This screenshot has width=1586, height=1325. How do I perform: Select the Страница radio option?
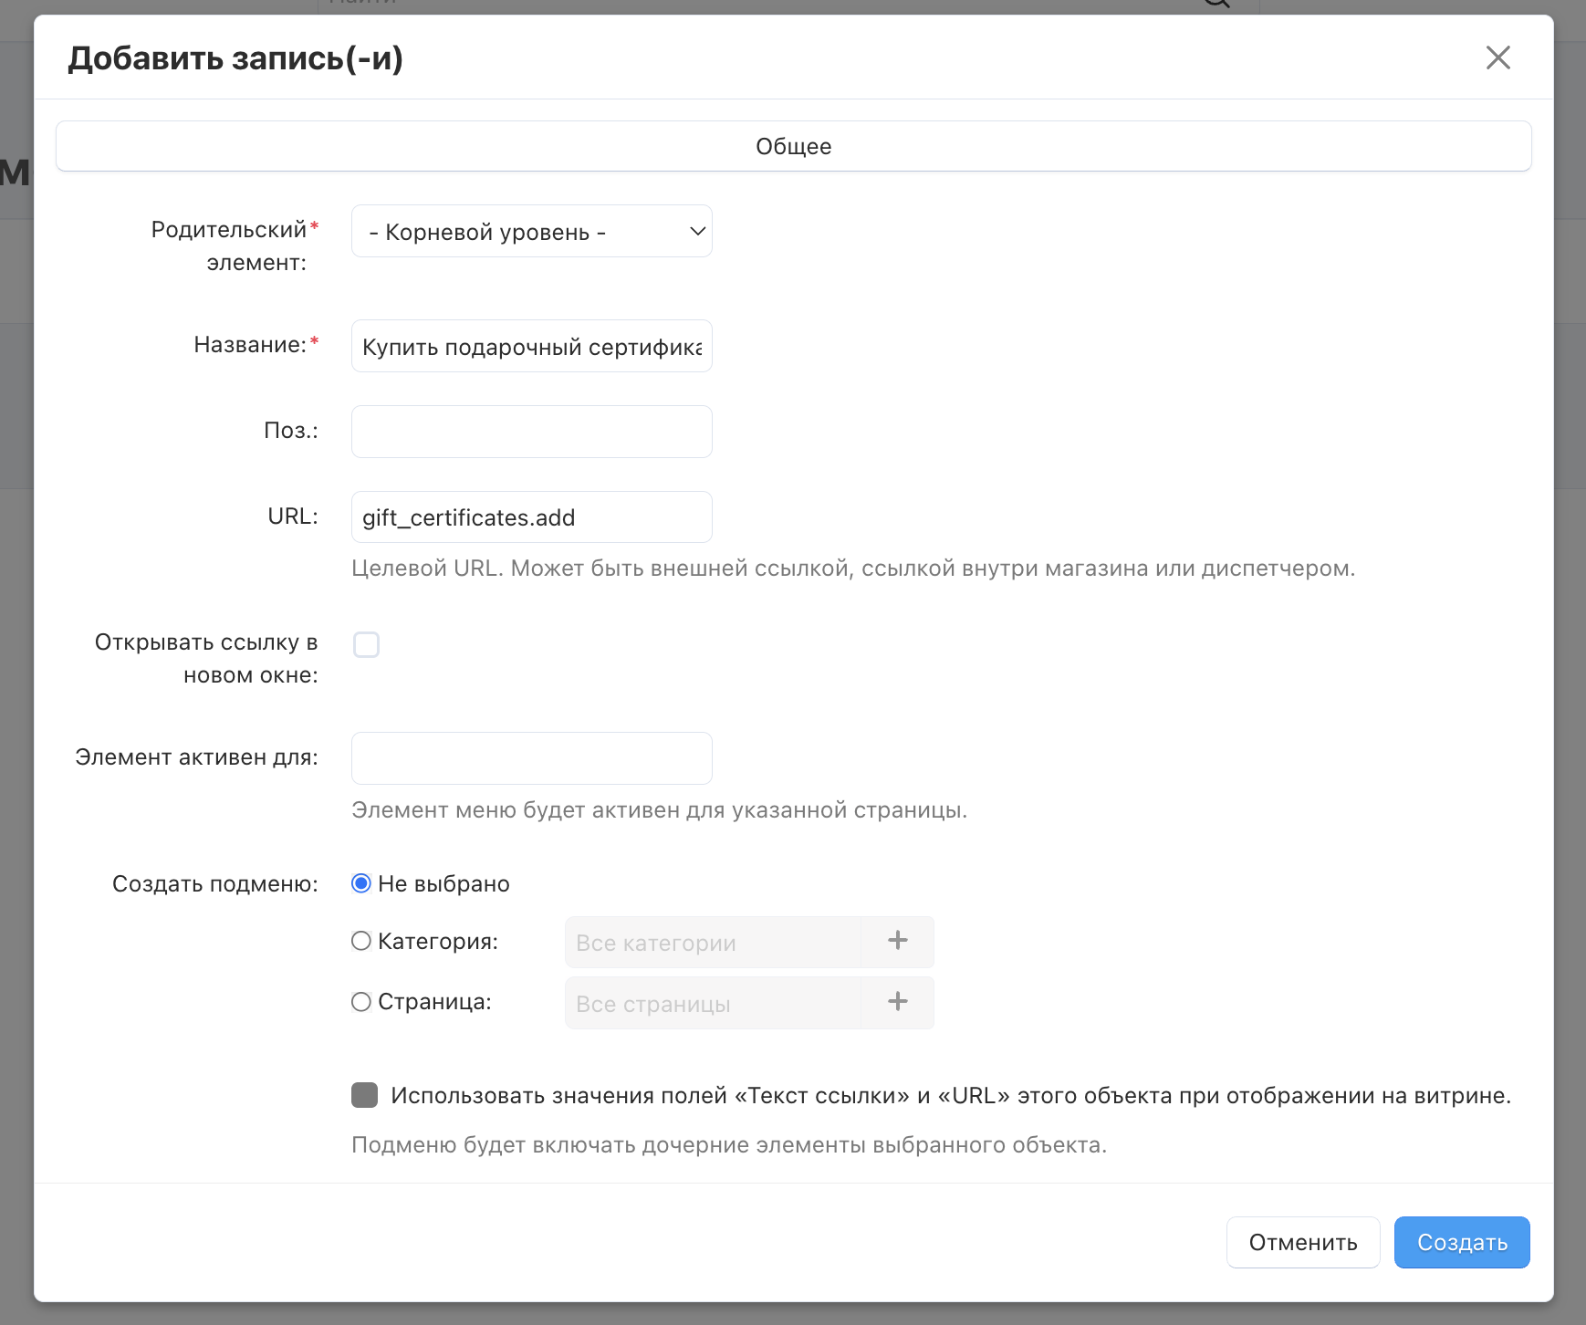[x=361, y=1002]
